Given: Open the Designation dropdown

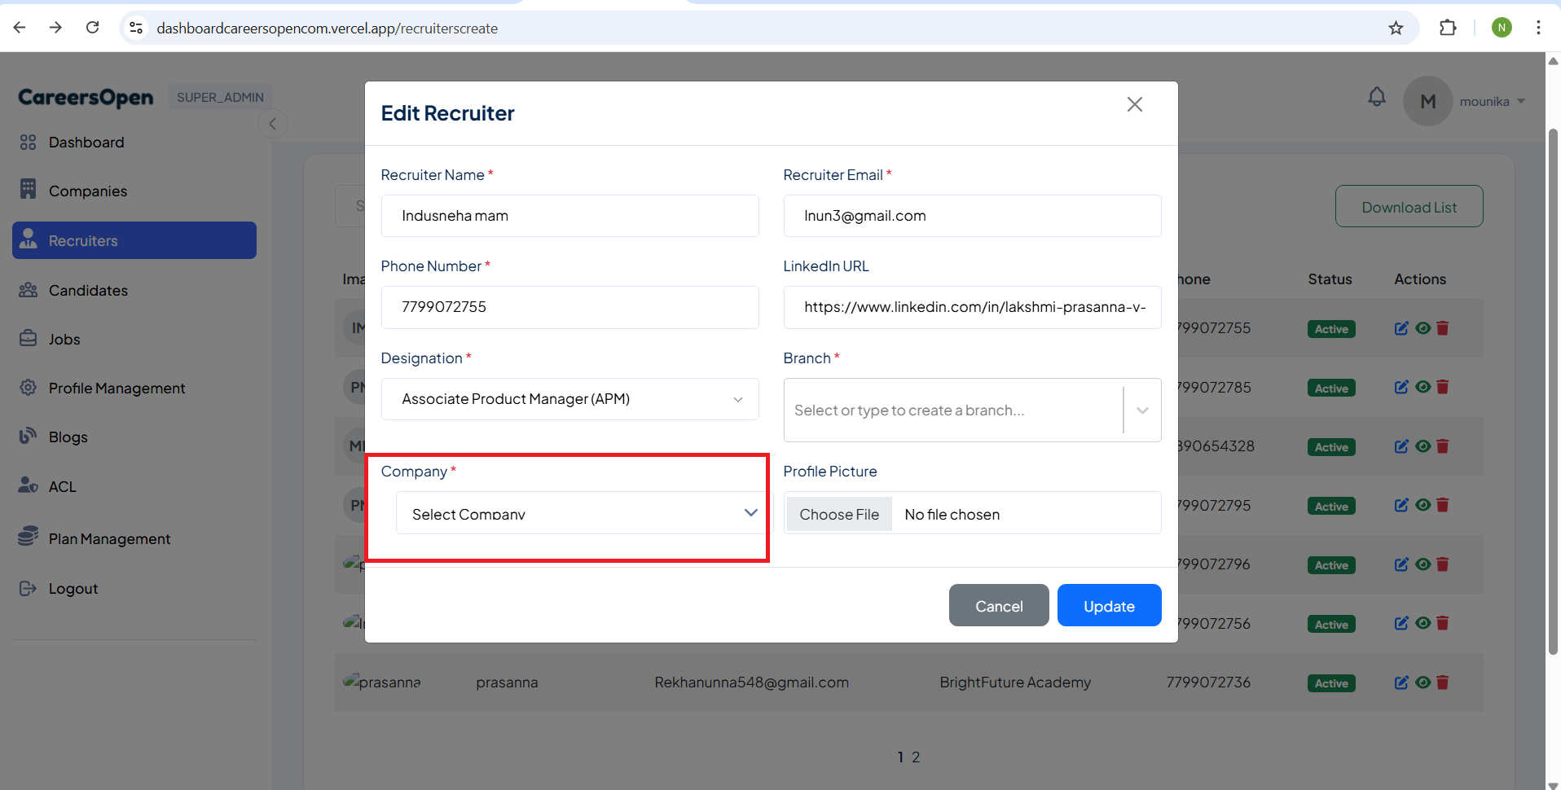Looking at the screenshot, I should [x=569, y=399].
